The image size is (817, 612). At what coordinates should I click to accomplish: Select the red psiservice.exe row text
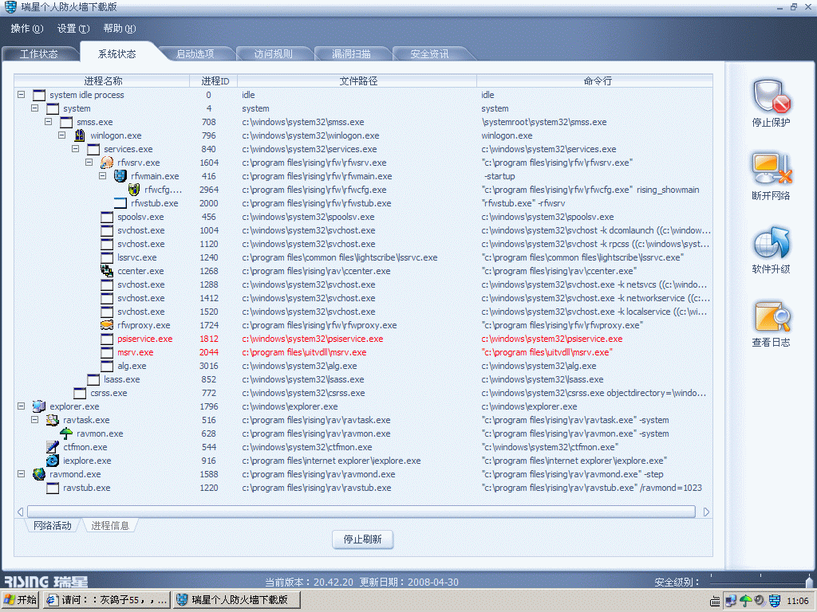(145, 339)
